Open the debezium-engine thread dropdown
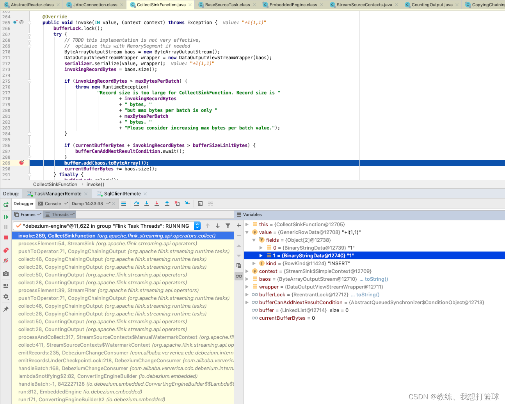Viewport: 505px width, 404px height. (x=197, y=226)
